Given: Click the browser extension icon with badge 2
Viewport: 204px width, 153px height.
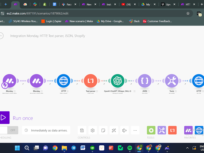Looking at the screenshot, I should click(x=199, y=14).
